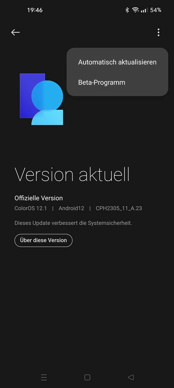The width and height of the screenshot is (174, 388).
Task: Tap the back arrow icon
Action: 15,32
